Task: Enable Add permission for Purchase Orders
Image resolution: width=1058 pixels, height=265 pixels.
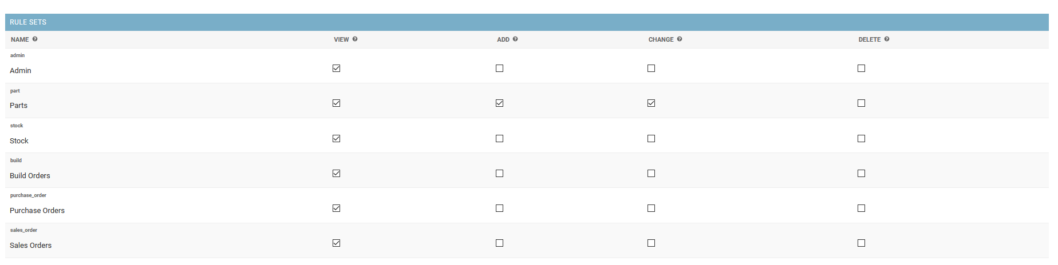Action: click(500, 208)
